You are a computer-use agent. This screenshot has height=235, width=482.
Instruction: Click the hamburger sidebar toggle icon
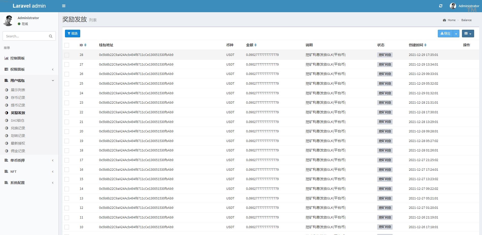[x=64, y=6]
